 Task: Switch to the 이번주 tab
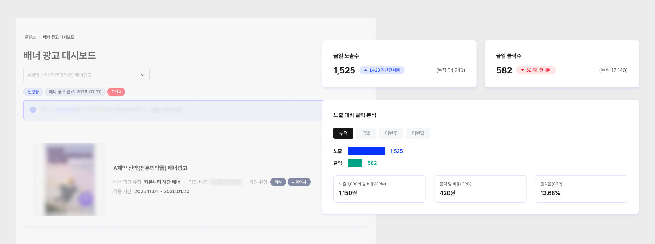(391, 133)
